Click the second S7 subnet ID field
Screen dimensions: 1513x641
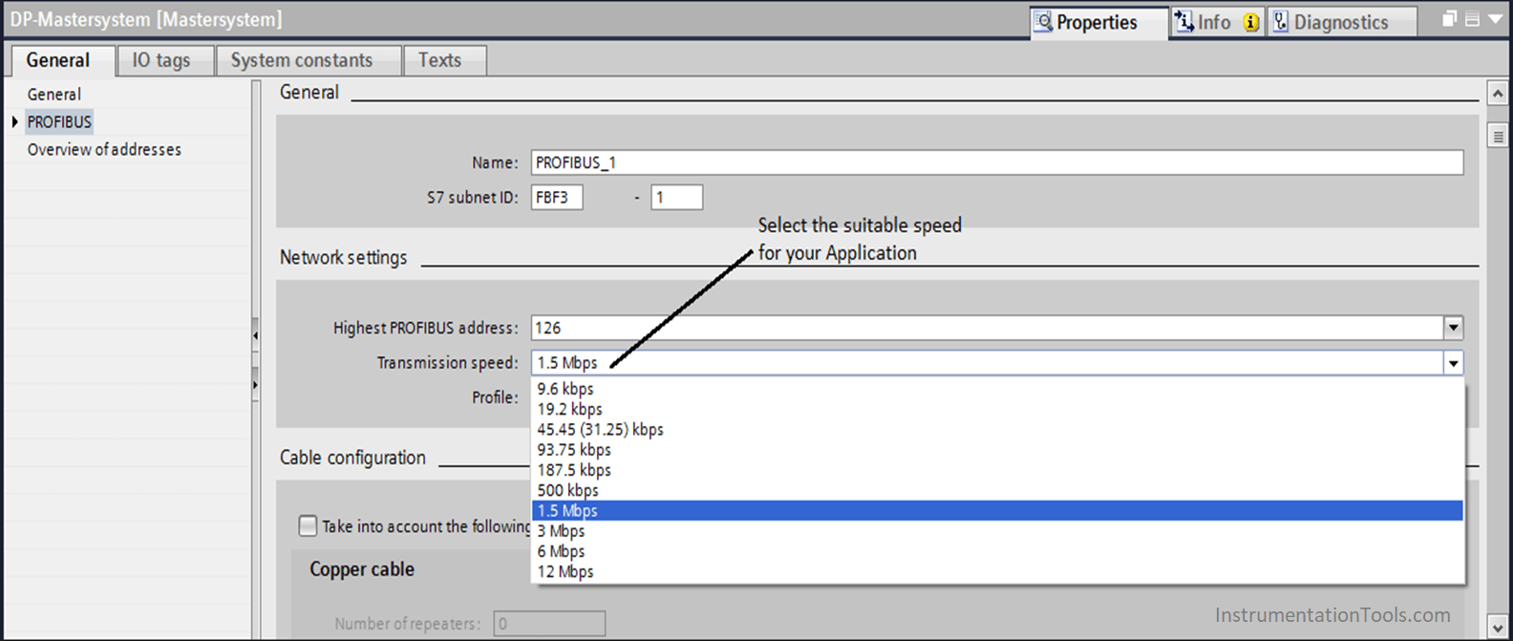pyautogui.click(x=677, y=198)
